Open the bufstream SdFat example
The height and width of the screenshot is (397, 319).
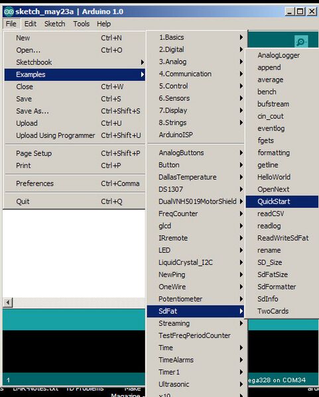pos(282,104)
